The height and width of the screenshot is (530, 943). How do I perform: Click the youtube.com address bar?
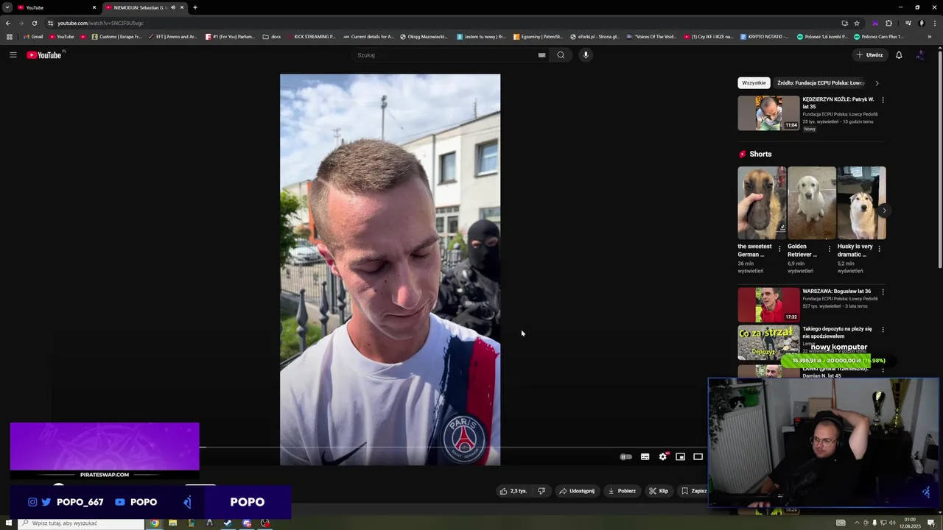[x=442, y=23]
